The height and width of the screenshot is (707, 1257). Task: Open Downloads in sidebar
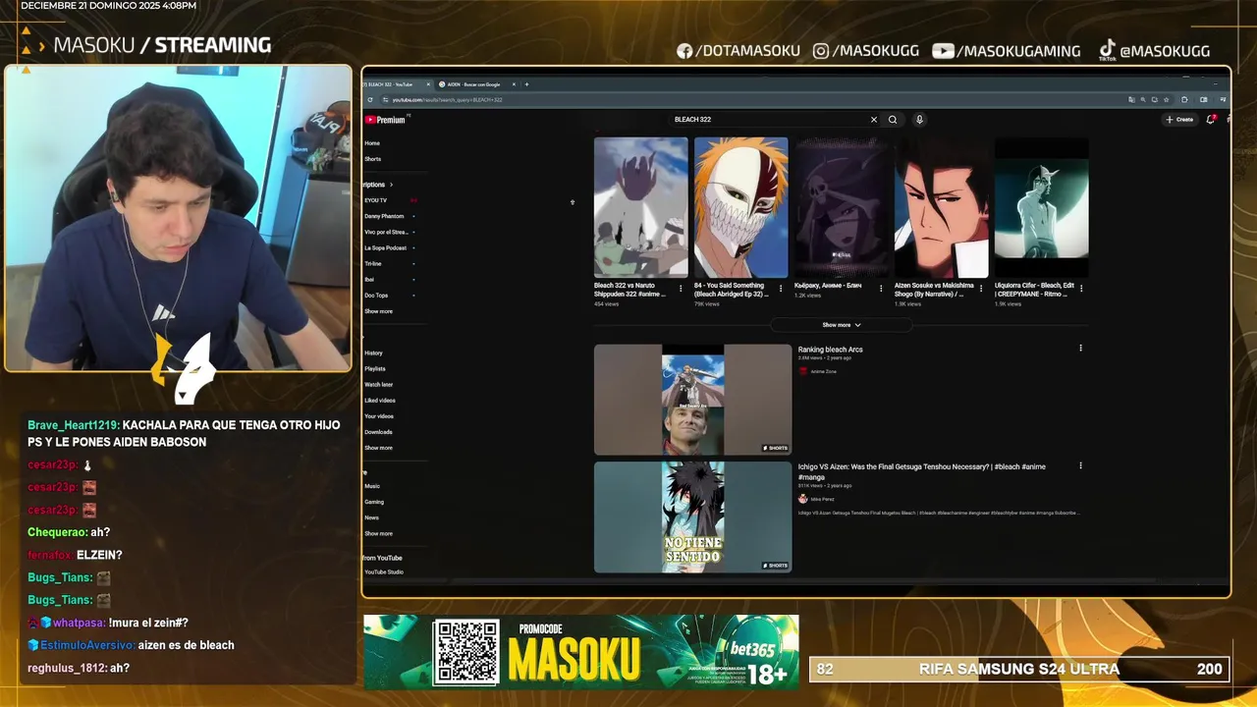378,432
